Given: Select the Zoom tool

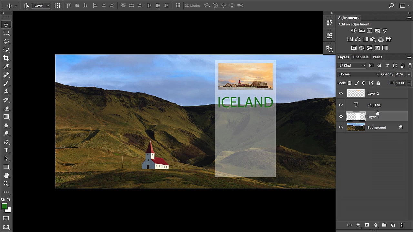Looking at the screenshot, I should 6,184.
